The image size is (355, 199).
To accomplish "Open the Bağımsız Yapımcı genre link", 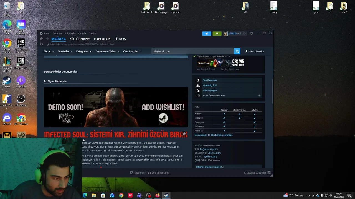I will (209, 149).
